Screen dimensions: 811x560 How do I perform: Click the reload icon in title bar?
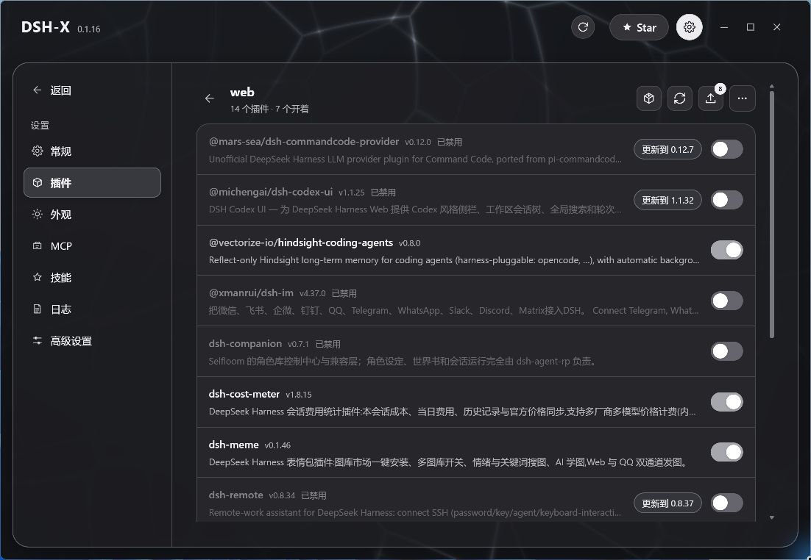[x=583, y=27]
